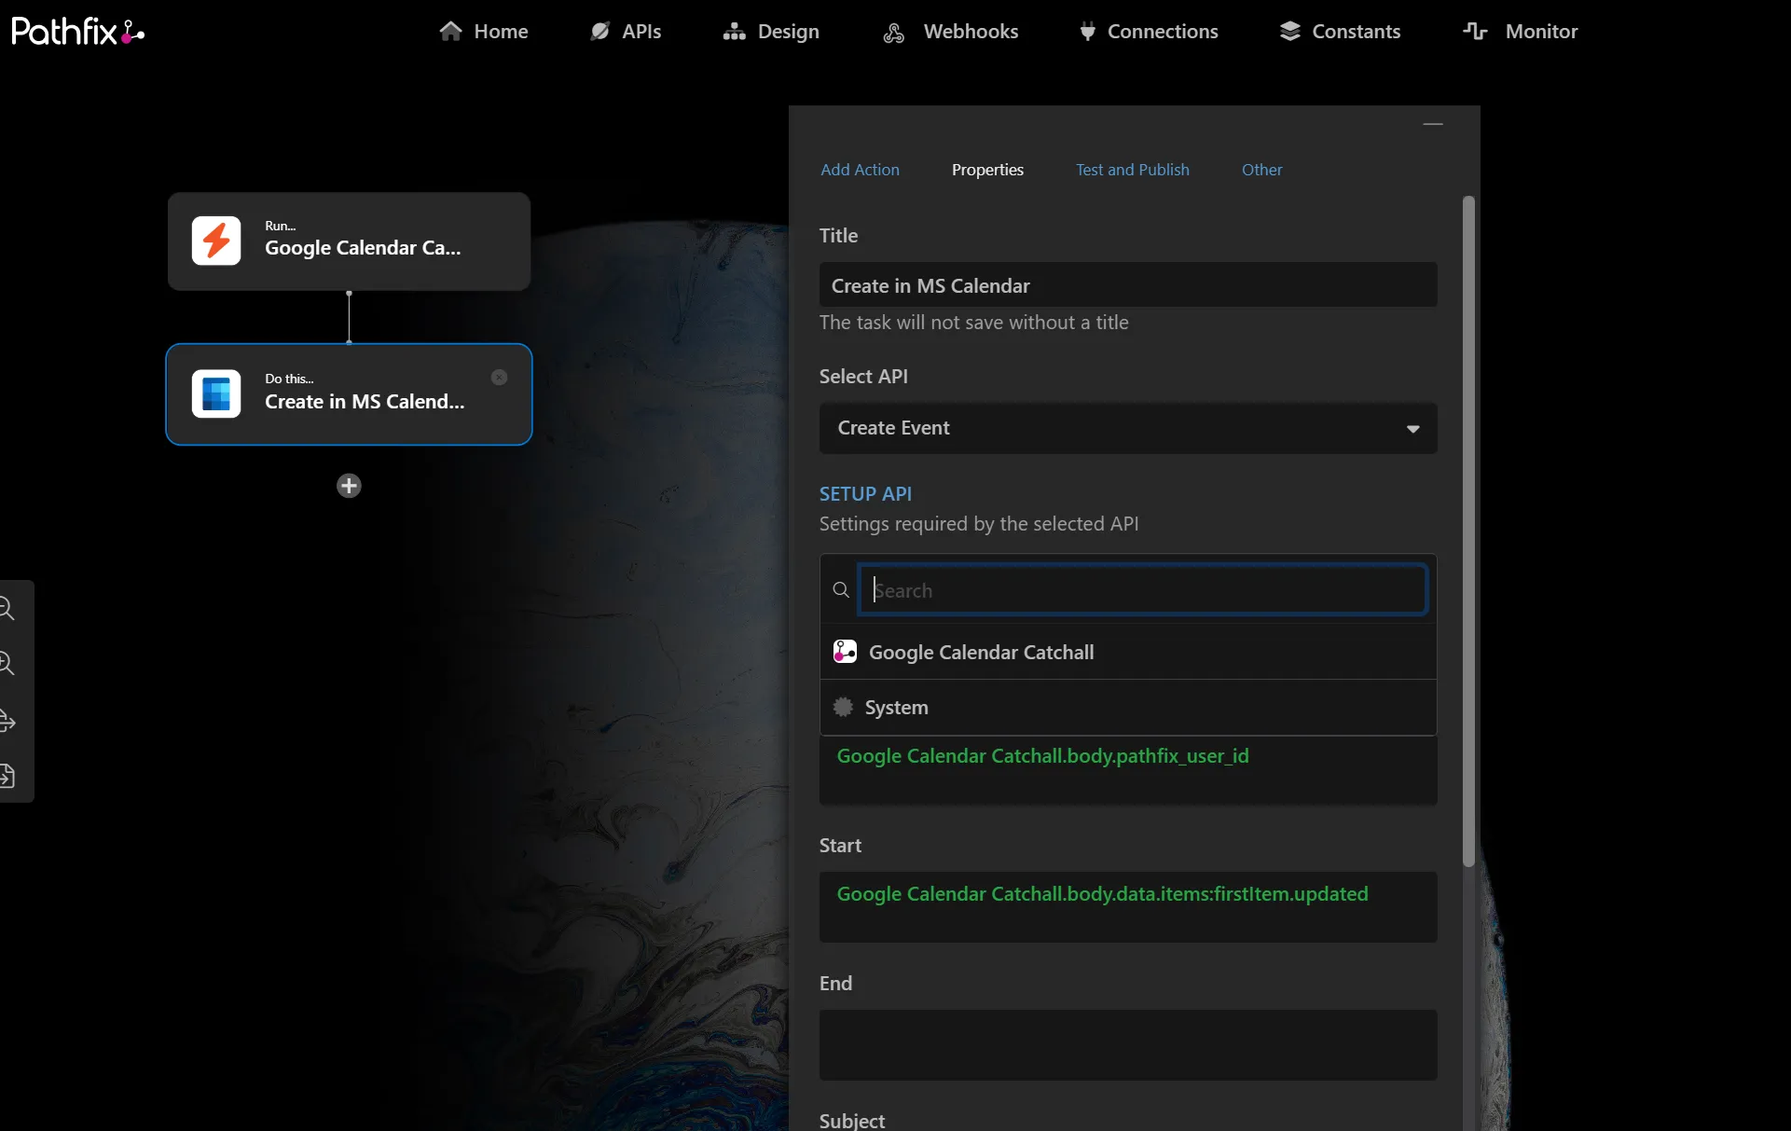This screenshot has height=1131, width=1791.
Task: Click the Google Calendar Catchall source icon
Action: tap(845, 652)
